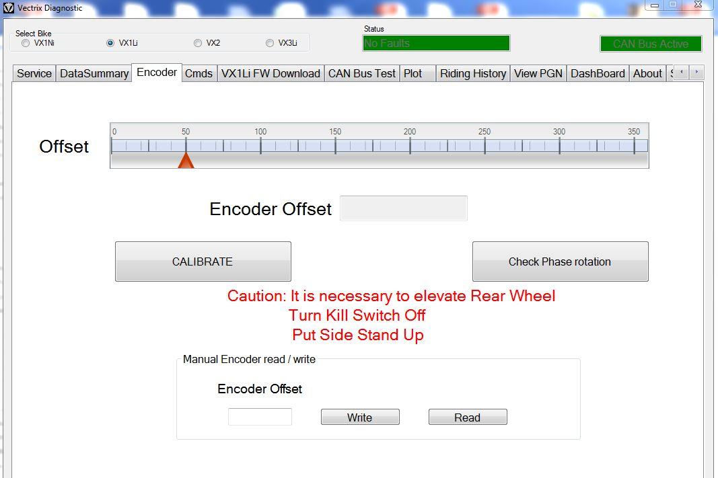Select the Encoder tab
The image size is (718, 478).
click(157, 73)
